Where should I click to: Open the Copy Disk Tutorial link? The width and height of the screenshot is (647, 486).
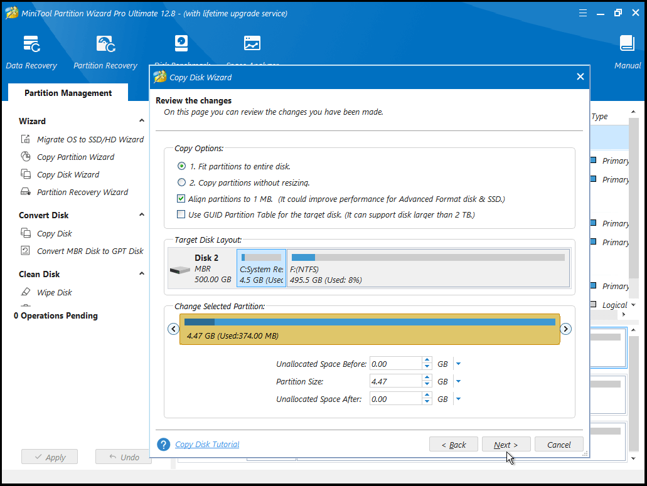coord(207,444)
